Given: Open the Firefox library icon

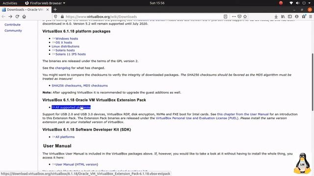Looking at the screenshot, I should 283,17.
